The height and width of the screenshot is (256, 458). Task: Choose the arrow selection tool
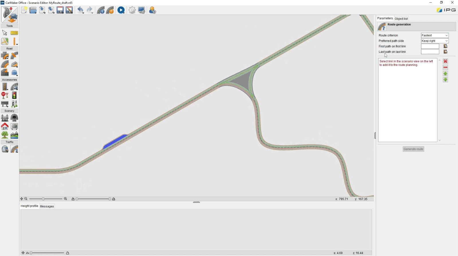[x=5, y=33]
